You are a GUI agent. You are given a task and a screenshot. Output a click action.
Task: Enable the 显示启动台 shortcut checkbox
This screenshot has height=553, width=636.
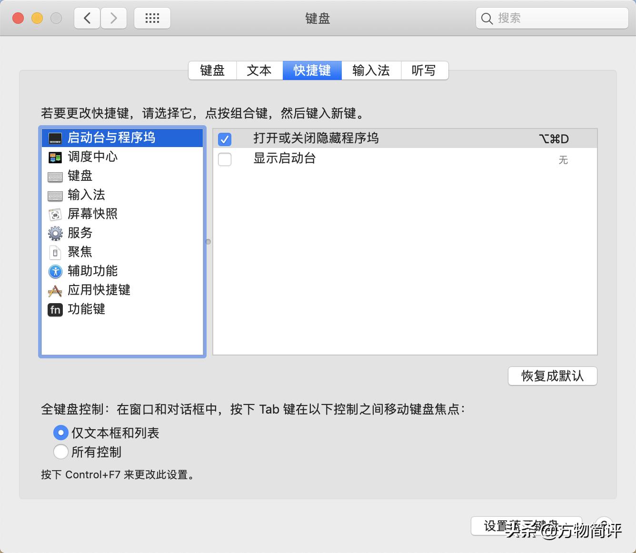click(224, 159)
